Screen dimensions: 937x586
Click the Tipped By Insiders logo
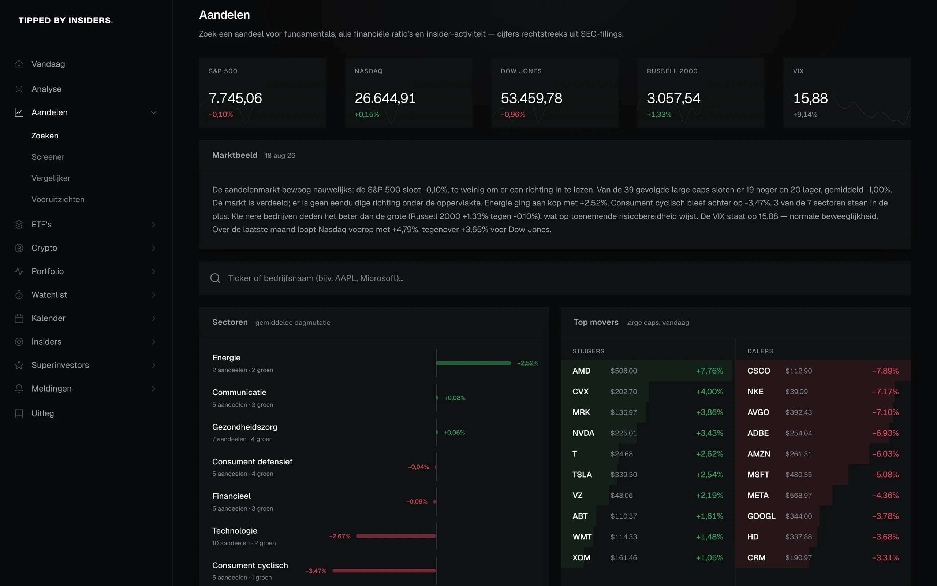click(x=66, y=20)
